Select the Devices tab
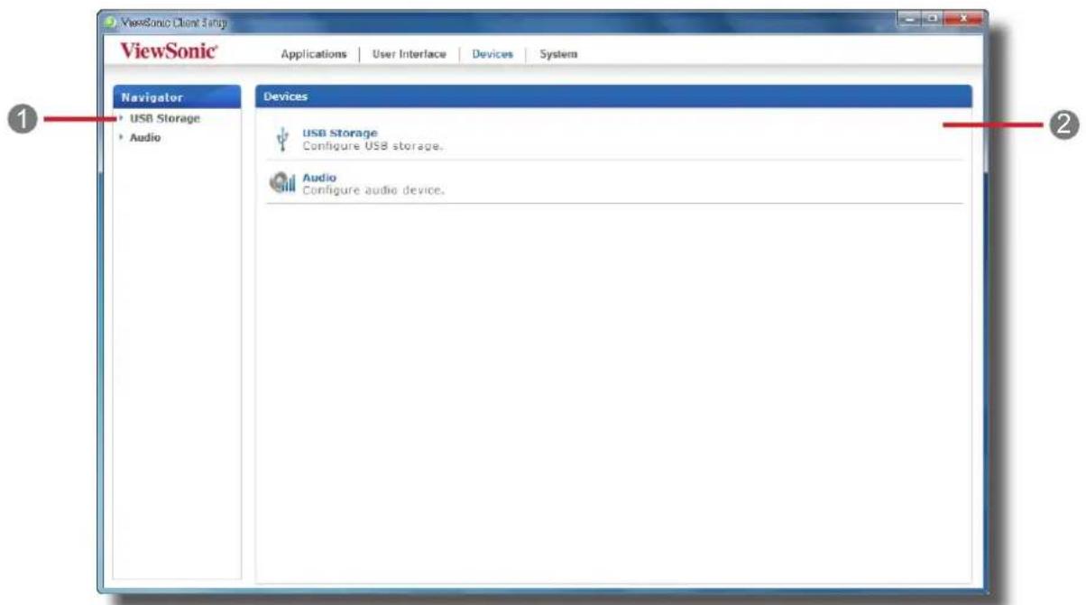The height and width of the screenshot is (605, 1086). click(492, 54)
